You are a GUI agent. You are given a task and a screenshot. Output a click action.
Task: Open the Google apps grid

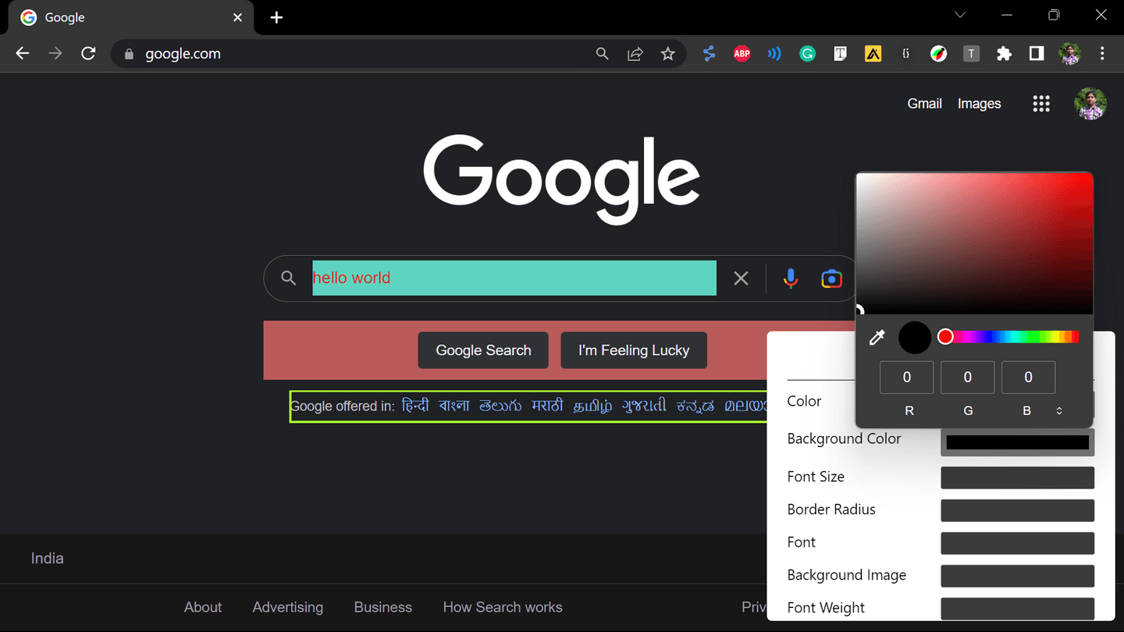click(1041, 104)
